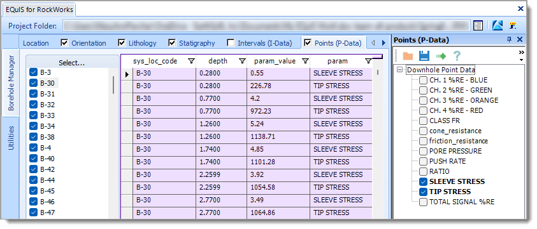Click the blue RockWorks logo icon

coord(497,25)
